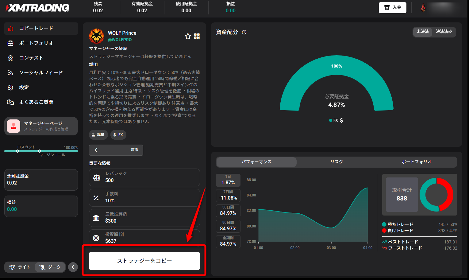
Task: Open ポートフォリオ in sidebar
Action: tap(41, 43)
